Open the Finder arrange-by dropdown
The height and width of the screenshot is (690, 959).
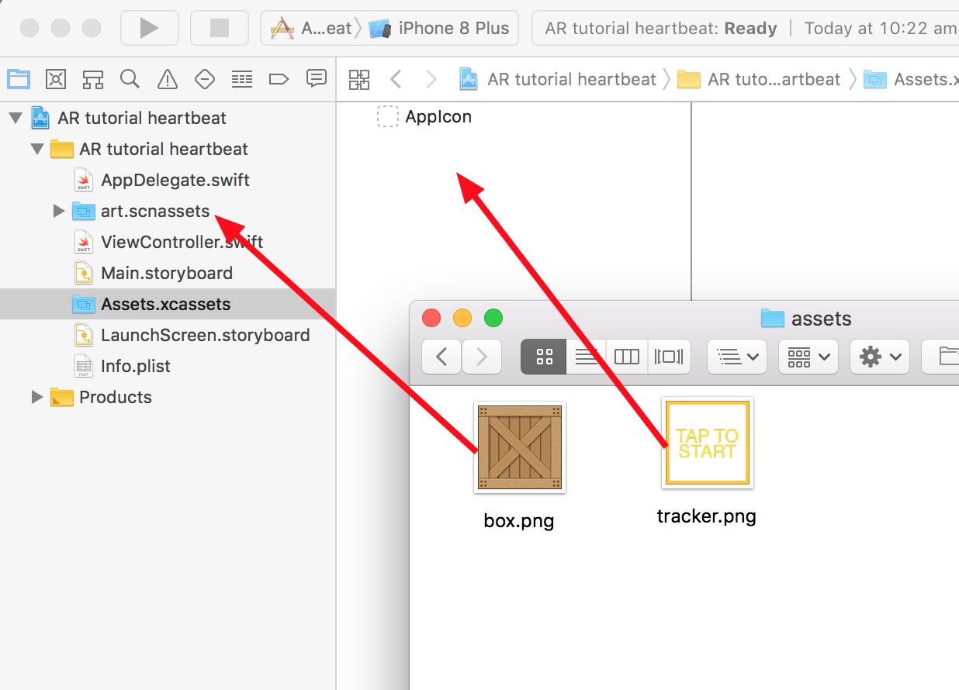click(x=737, y=357)
